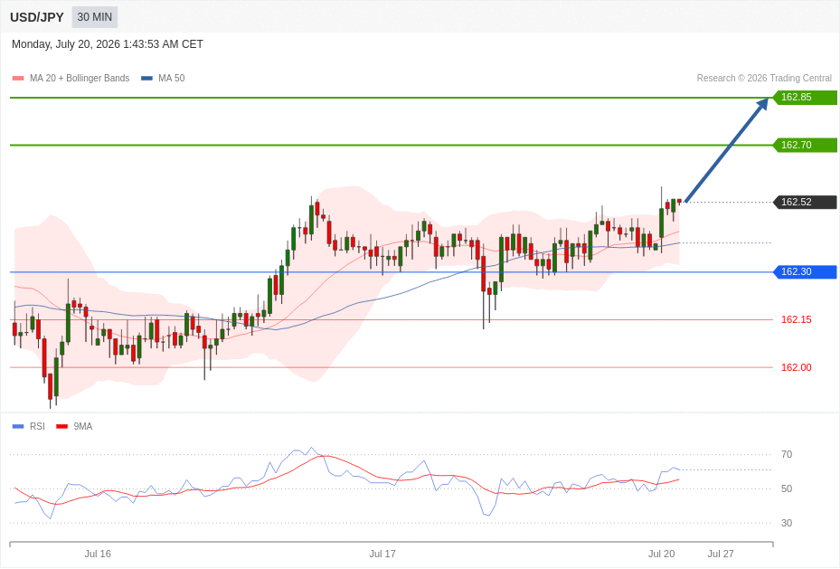Click the 162.70 resistance price tag
Image resolution: width=840 pixels, height=569 pixels.
(x=805, y=146)
